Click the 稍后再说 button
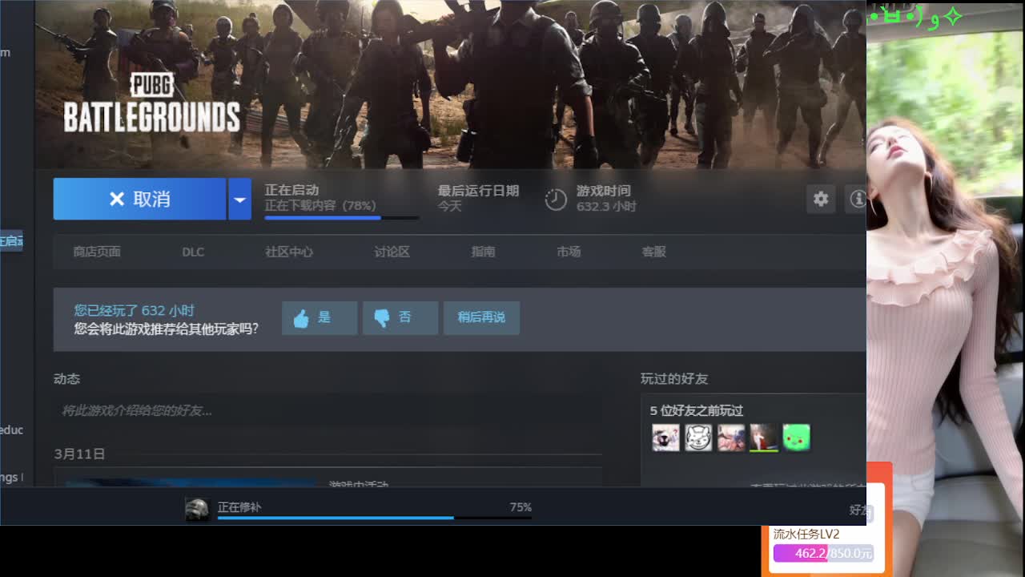This screenshot has height=577, width=1025. point(481,318)
